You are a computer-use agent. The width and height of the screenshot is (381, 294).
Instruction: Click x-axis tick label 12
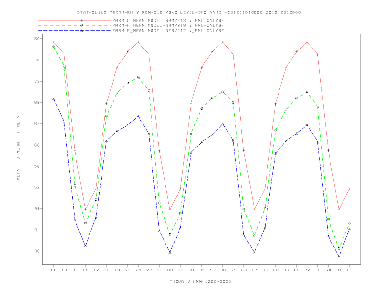pos(96,270)
